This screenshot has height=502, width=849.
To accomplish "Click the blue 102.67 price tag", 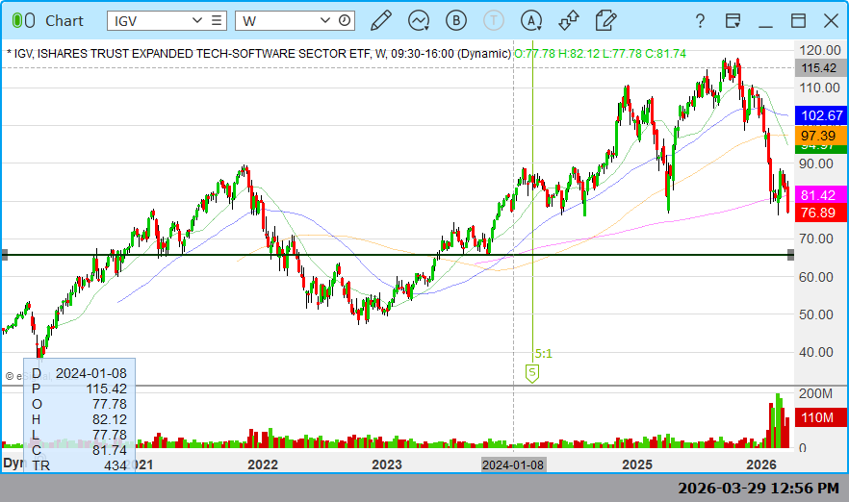I will pos(821,115).
